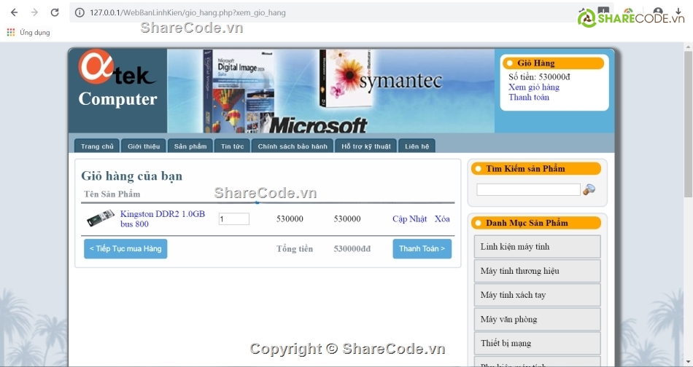This screenshot has height=367, width=693.
Task: Click the magnifier search icon
Action: (x=589, y=189)
